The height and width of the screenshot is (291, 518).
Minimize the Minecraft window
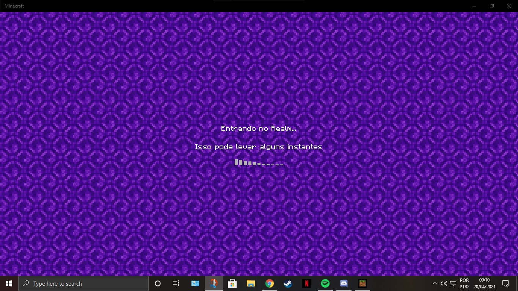[474, 6]
